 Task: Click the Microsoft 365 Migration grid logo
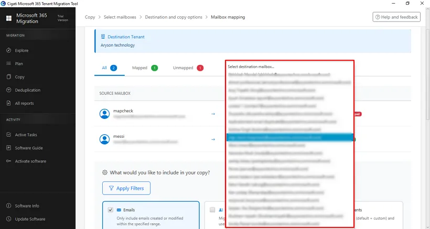pyautogui.click(x=9, y=18)
